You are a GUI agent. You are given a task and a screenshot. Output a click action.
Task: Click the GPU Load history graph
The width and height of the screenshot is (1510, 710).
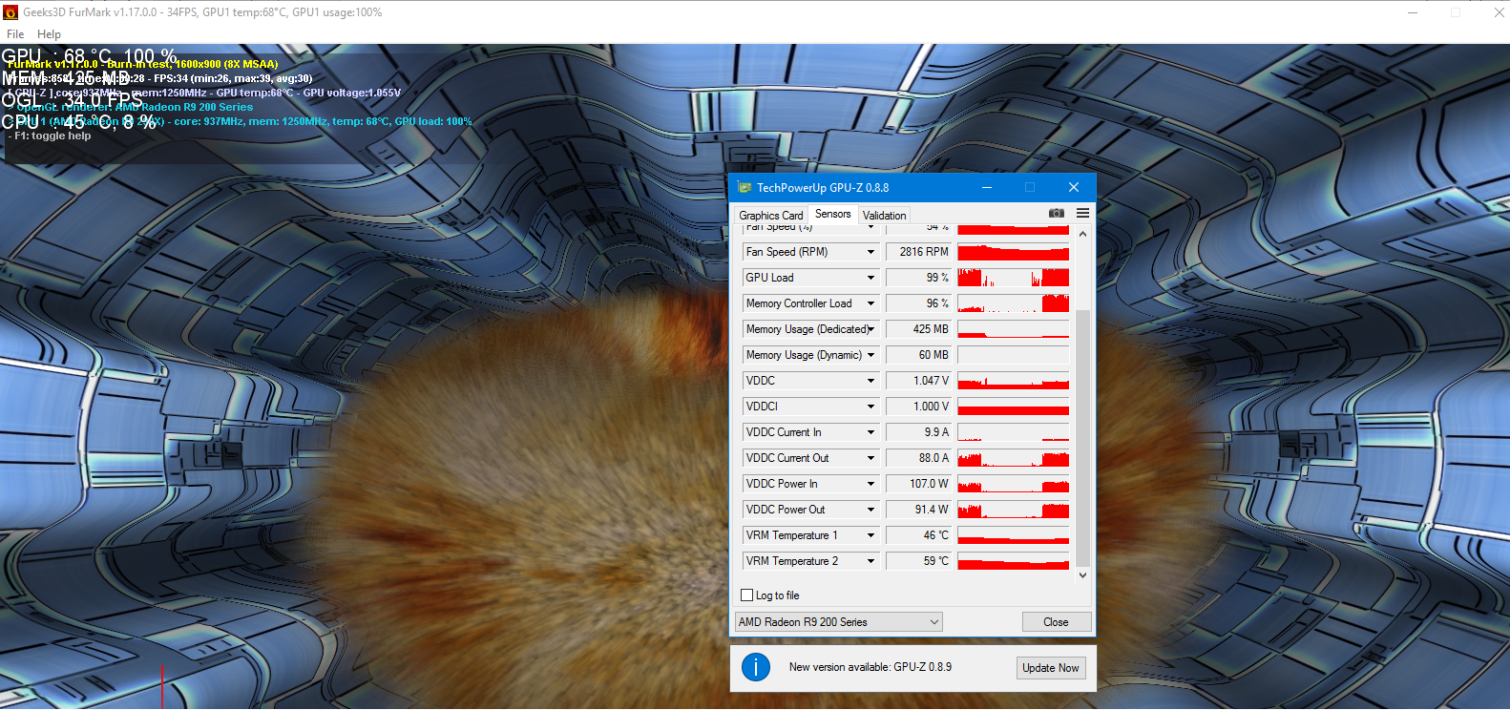click(x=1014, y=278)
